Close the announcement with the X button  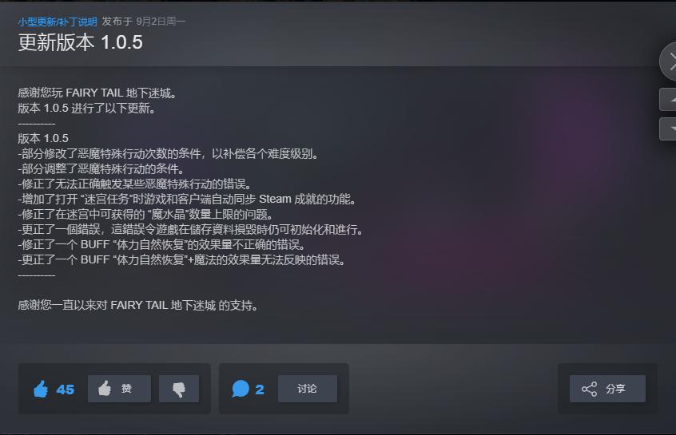[x=669, y=62]
